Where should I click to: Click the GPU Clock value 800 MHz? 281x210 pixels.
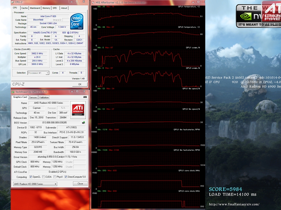click(35, 162)
